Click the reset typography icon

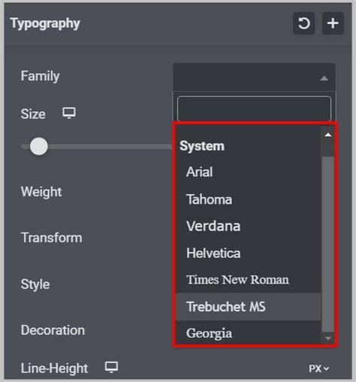303,23
